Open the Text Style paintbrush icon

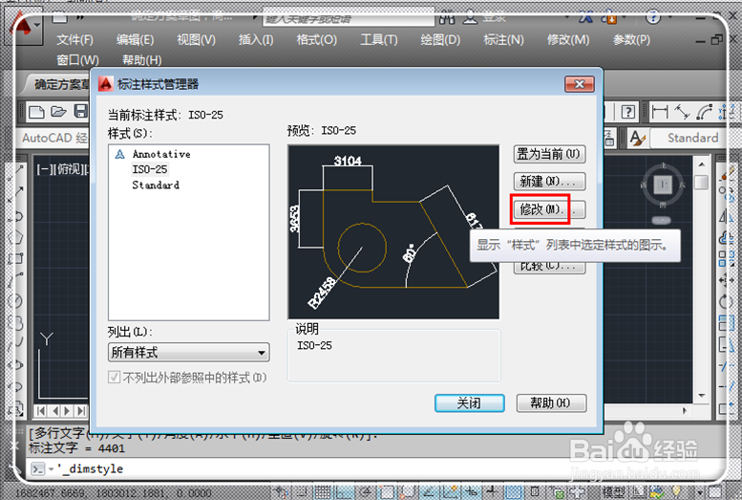(637, 139)
